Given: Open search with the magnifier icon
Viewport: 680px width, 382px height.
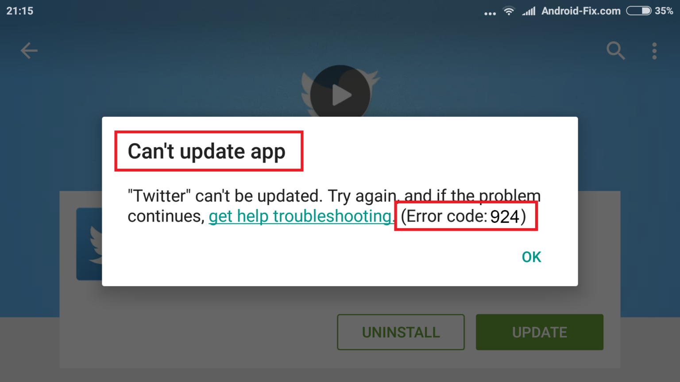Looking at the screenshot, I should [x=616, y=50].
